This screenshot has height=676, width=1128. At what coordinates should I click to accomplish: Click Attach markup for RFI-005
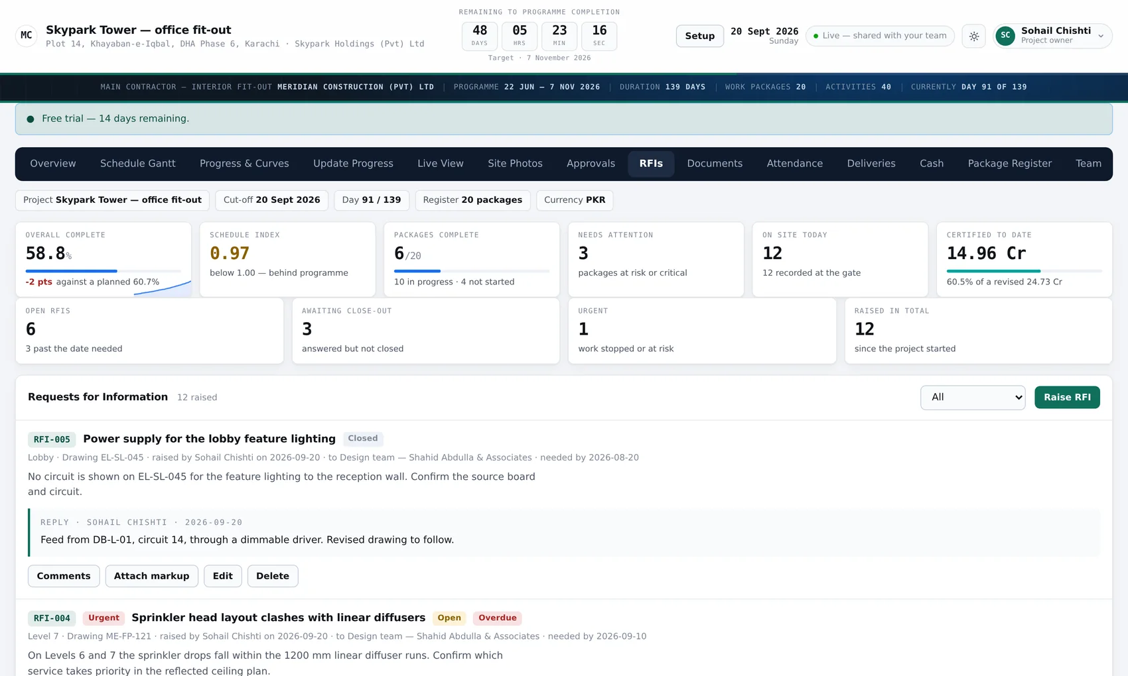pos(151,576)
